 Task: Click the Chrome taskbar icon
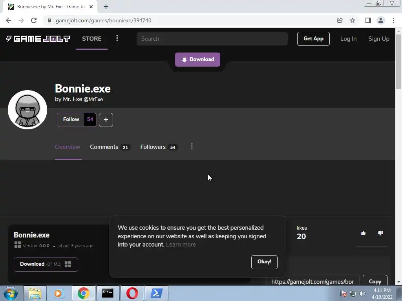[83, 293]
